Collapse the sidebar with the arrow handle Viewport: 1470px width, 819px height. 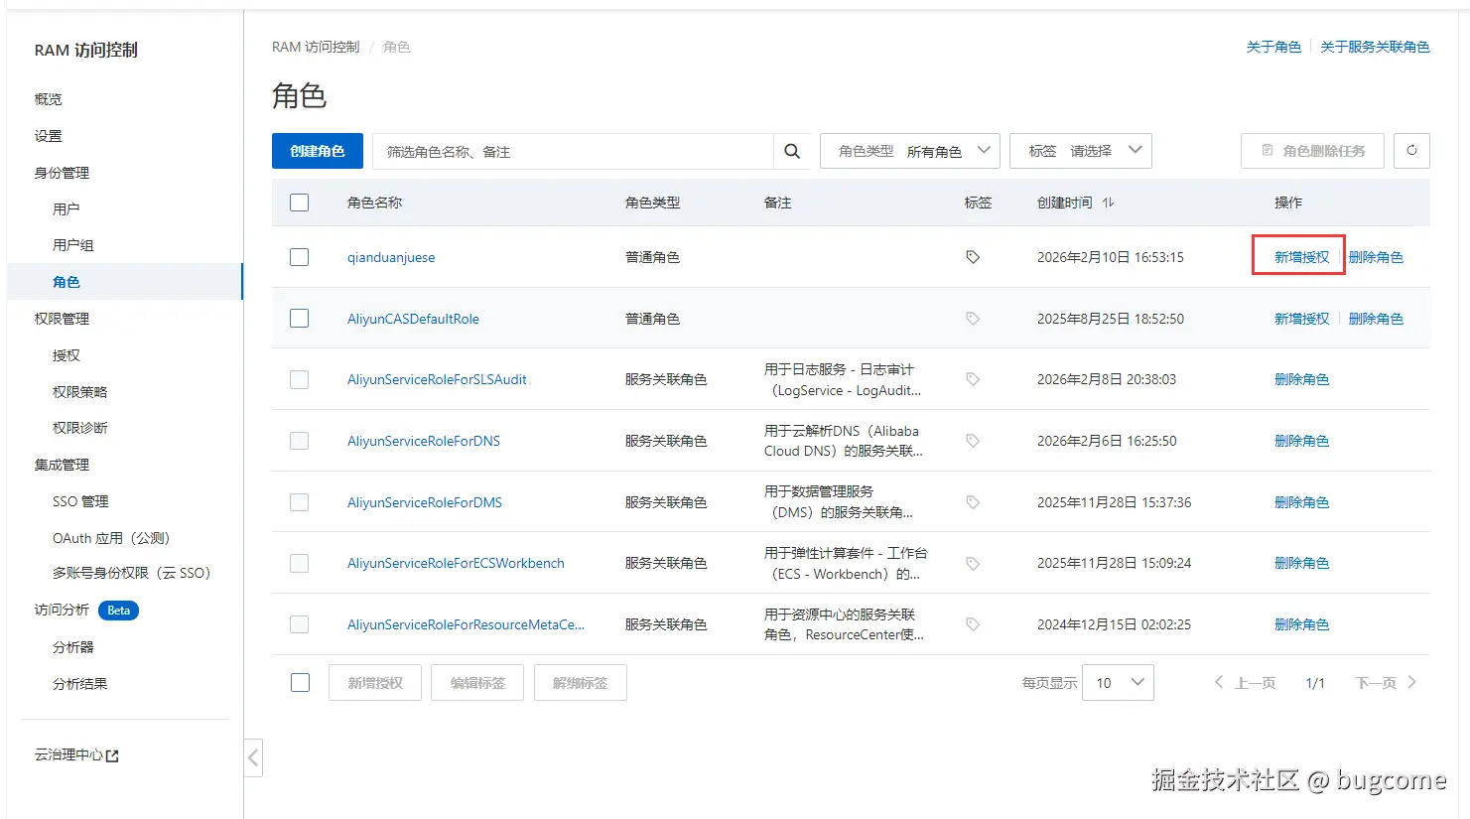point(253,758)
